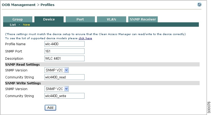This screenshot has height=115, width=211.
Task: Switch to the Group tab
Action: 18,19
